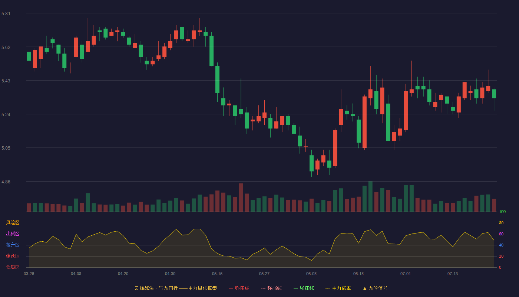Click the 05-27 date label
The width and height of the screenshot is (519, 297).
(264, 274)
